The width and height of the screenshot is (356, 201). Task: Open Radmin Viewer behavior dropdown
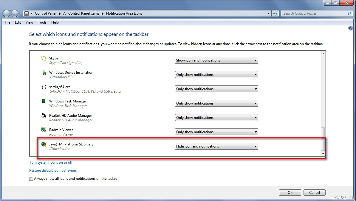tap(216, 132)
